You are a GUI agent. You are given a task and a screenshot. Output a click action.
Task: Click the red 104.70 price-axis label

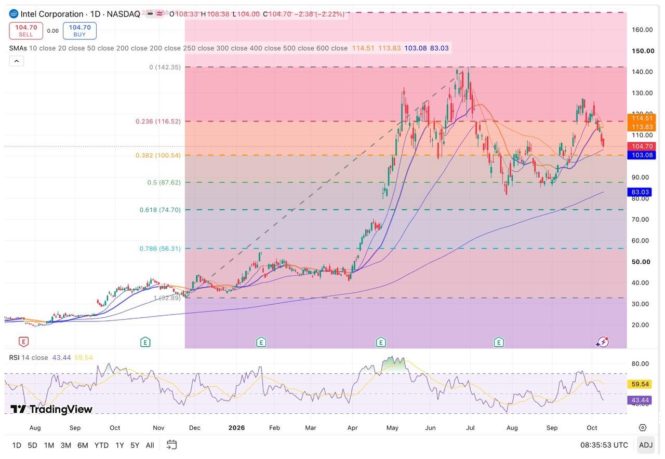pos(642,146)
